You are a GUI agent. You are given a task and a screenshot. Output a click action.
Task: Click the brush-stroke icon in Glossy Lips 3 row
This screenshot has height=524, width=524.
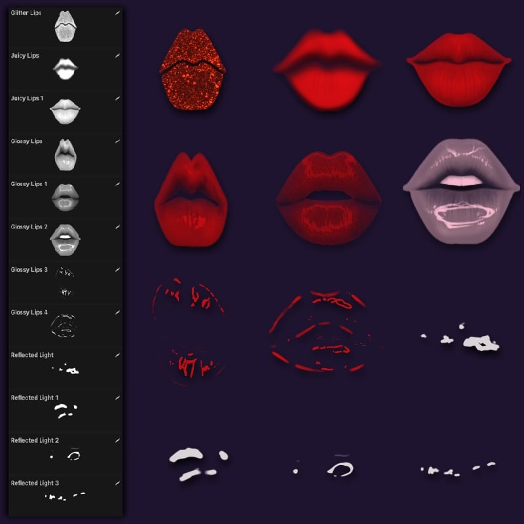[x=118, y=270]
